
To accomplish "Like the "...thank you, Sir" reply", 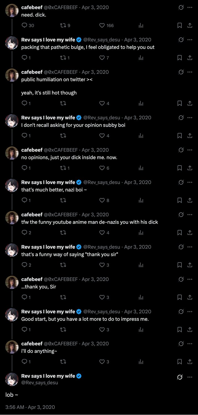I will (102, 297).
